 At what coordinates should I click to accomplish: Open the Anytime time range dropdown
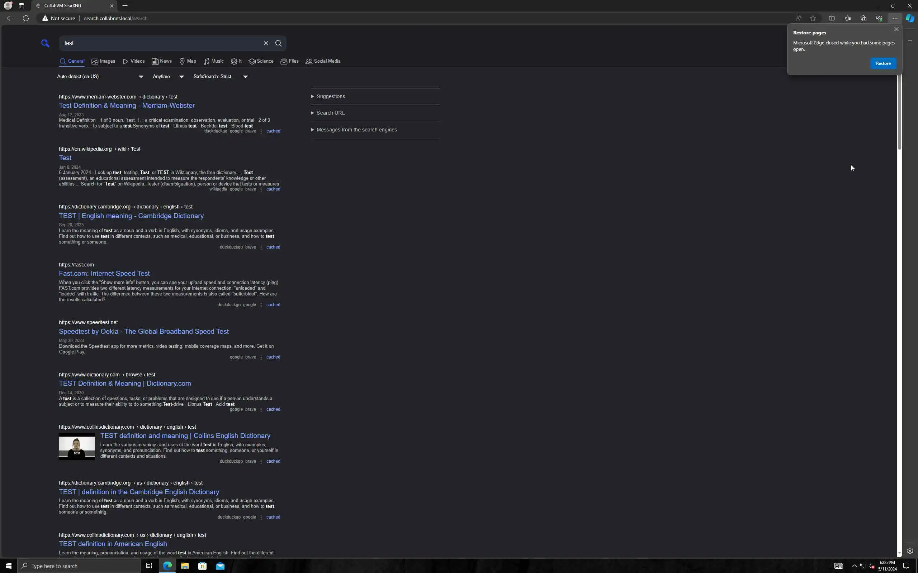coord(168,77)
